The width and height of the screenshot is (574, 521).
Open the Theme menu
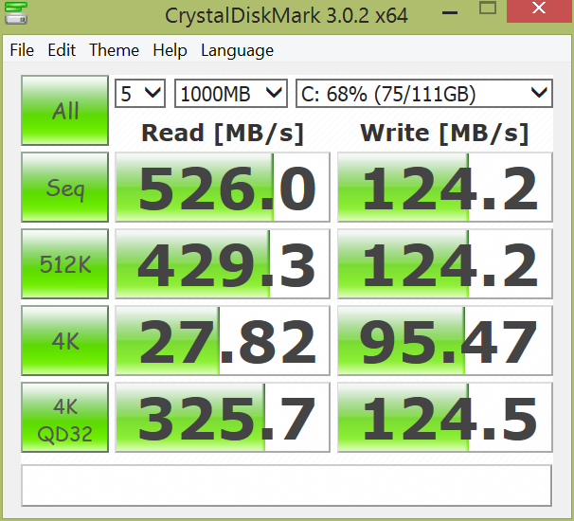coord(115,50)
